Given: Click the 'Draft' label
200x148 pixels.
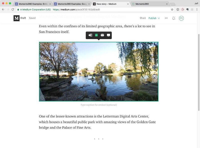Looking at the screenshot, I should 23,18.
